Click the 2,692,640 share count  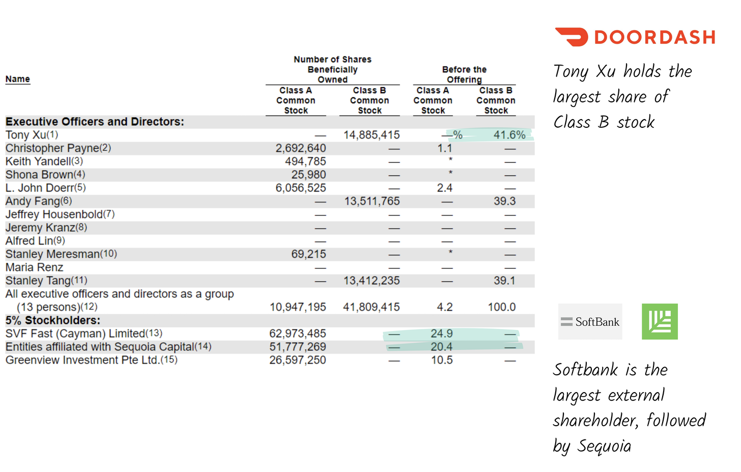(301, 148)
